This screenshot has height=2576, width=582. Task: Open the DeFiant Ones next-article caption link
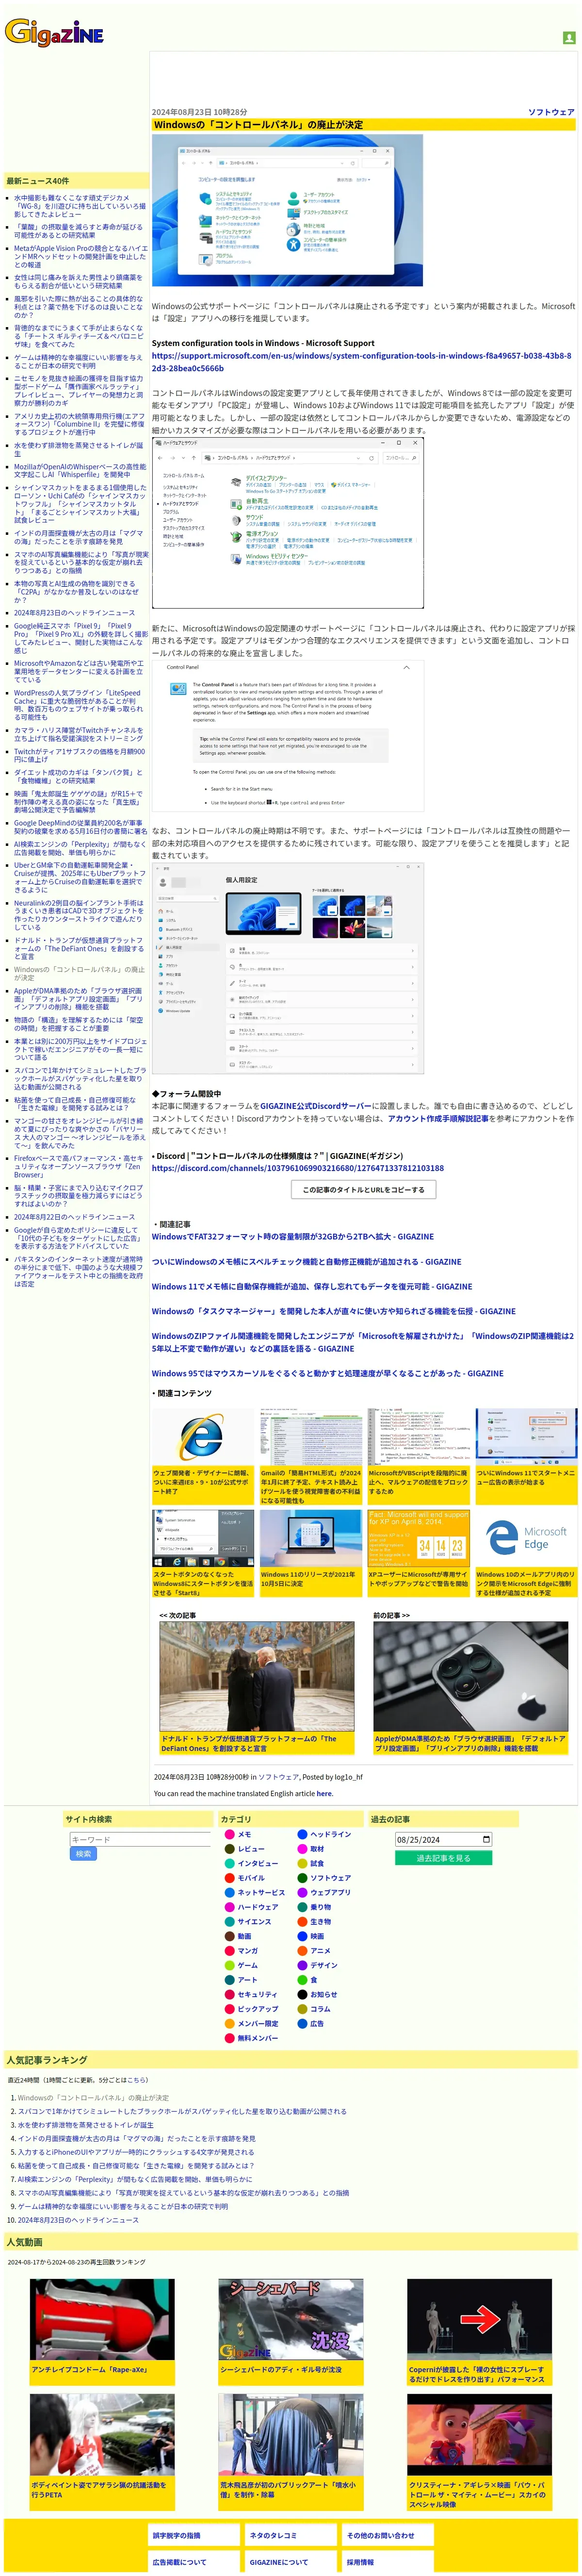click(x=249, y=1743)
